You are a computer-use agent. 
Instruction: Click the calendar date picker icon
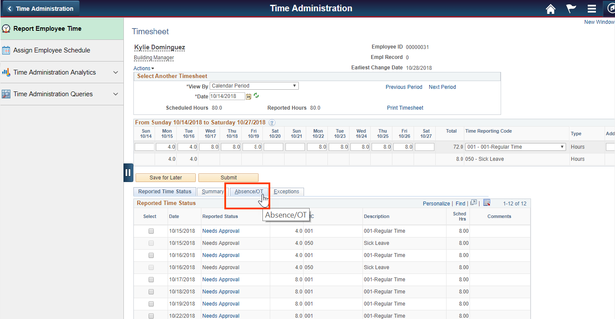tap(248, 96)
